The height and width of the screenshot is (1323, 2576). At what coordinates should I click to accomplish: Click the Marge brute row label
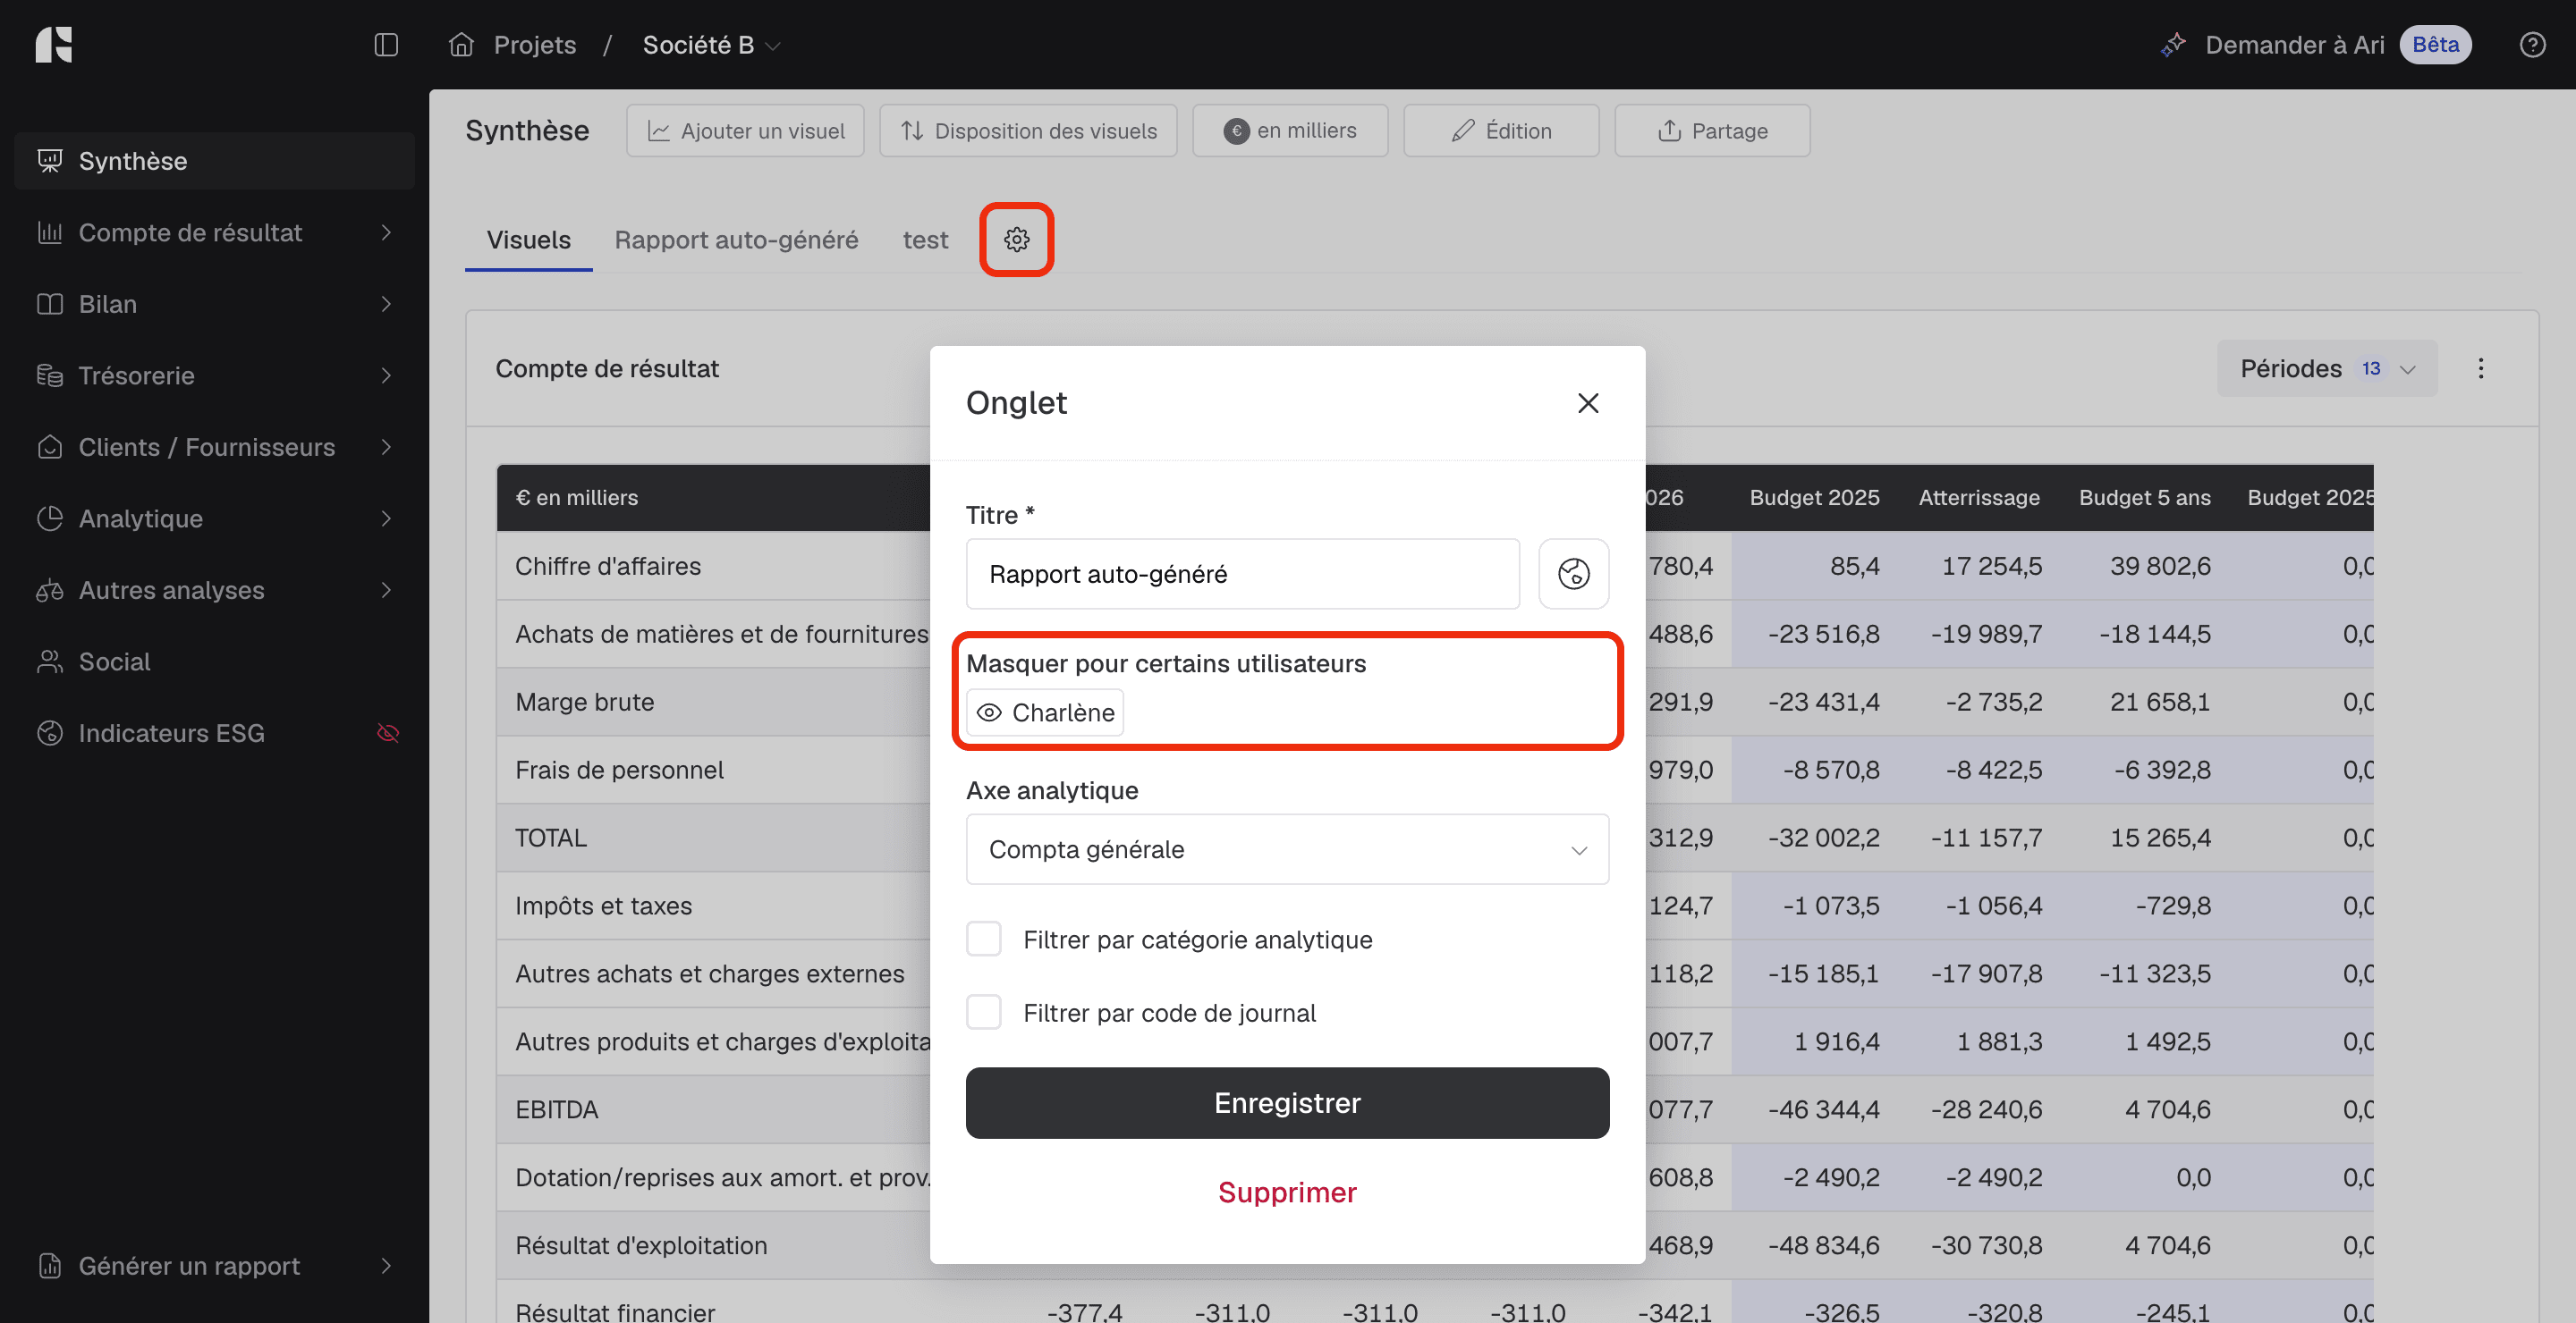click(x=585, y=703)
